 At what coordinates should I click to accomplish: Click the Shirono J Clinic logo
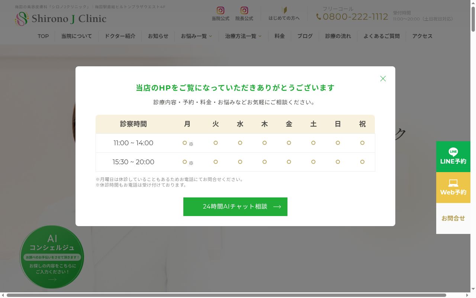pos(61,19)
